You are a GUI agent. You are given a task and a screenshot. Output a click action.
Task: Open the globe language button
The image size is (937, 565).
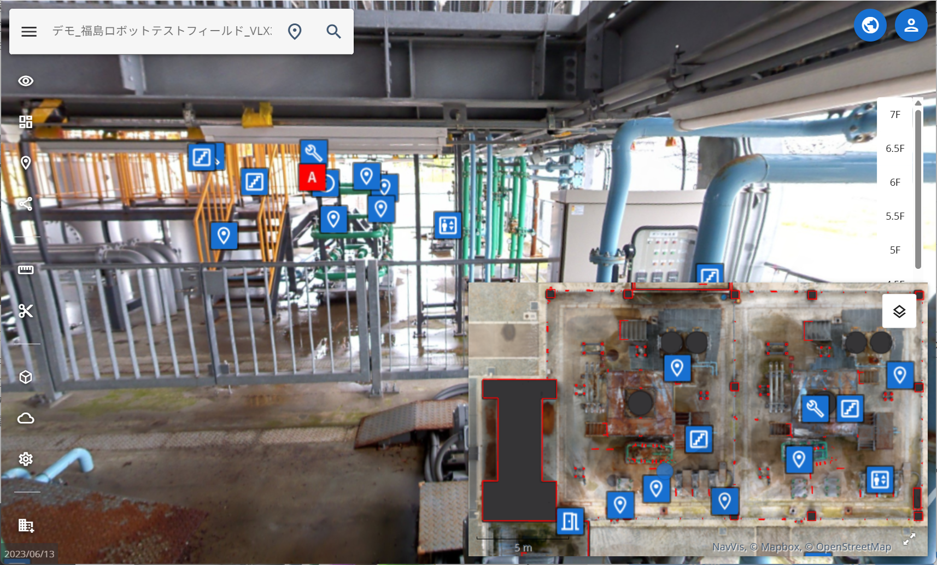870,25
